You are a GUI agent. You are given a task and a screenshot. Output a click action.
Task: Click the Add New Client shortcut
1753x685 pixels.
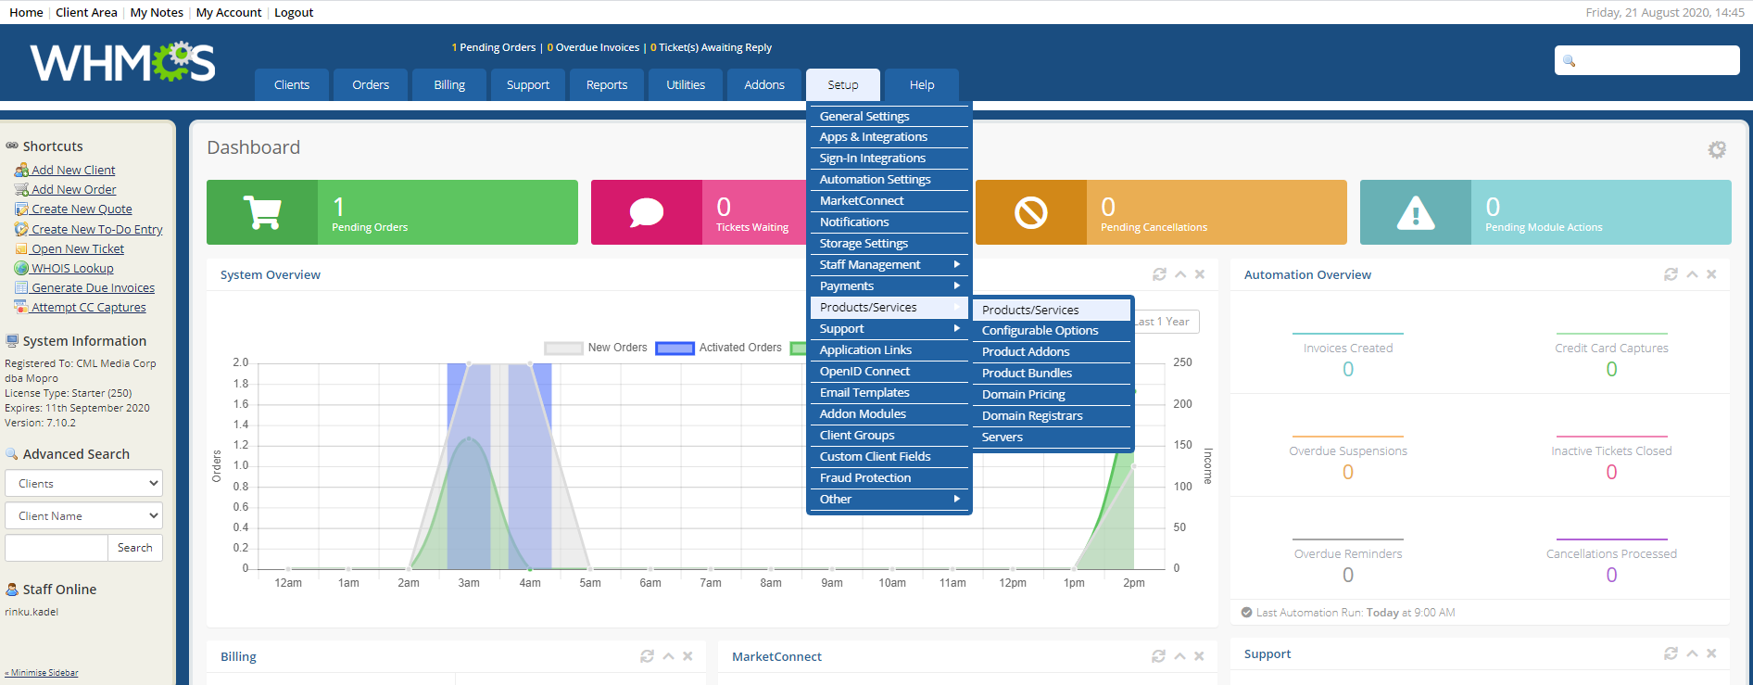pos(73,170)
